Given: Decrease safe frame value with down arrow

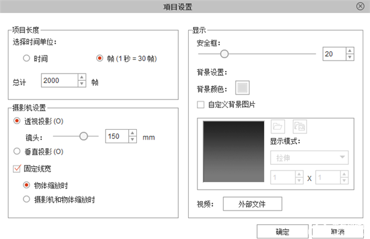Looking at the screenshot, I should coord(350,57).
